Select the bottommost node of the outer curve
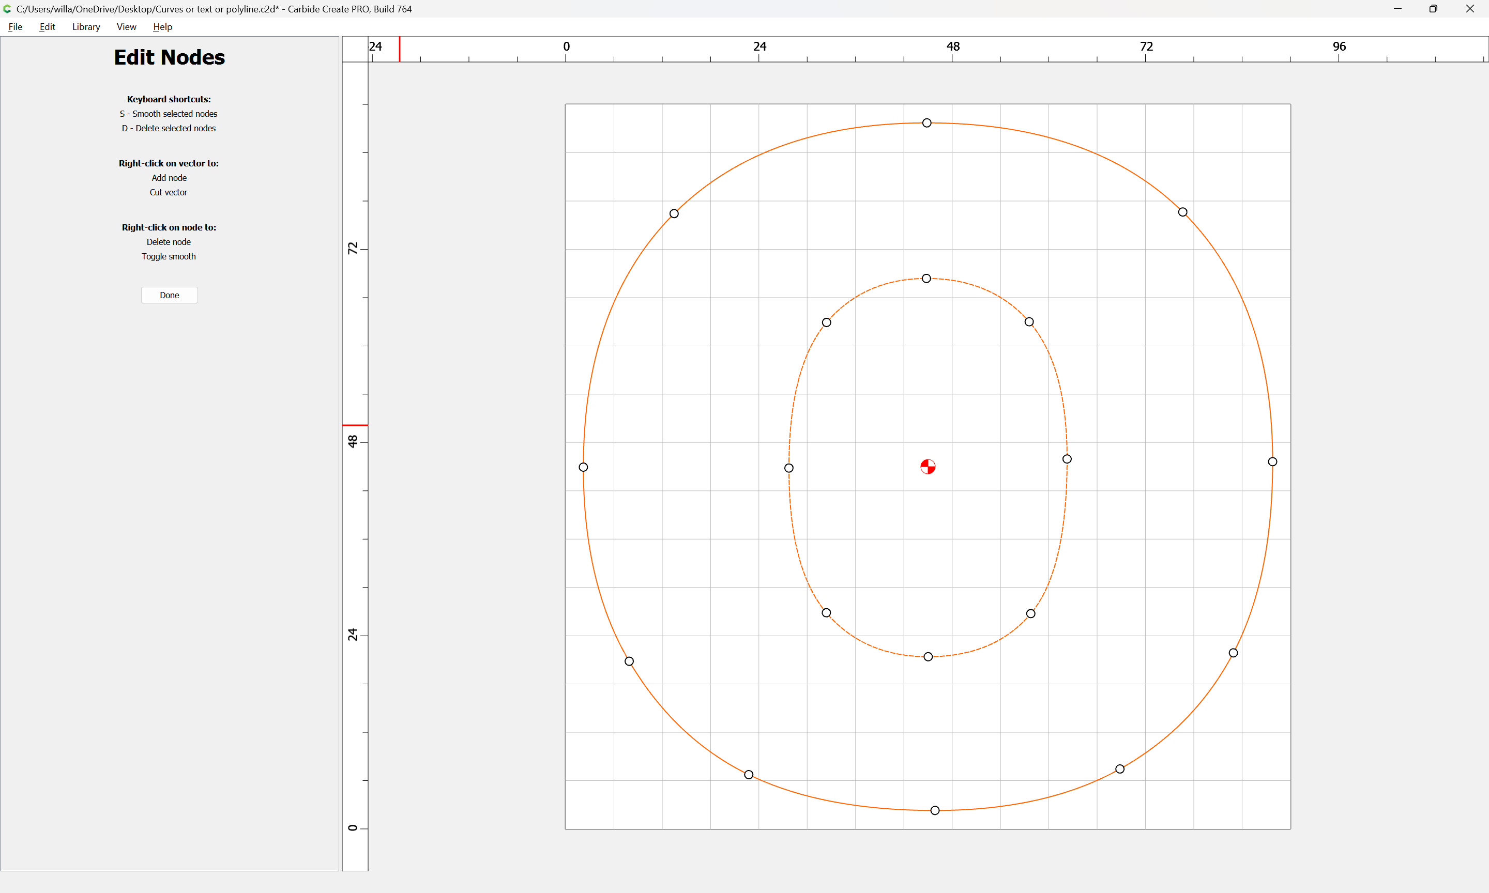Image resolution: width=1489 pixels, height=893 pixels. click(935, 810)
